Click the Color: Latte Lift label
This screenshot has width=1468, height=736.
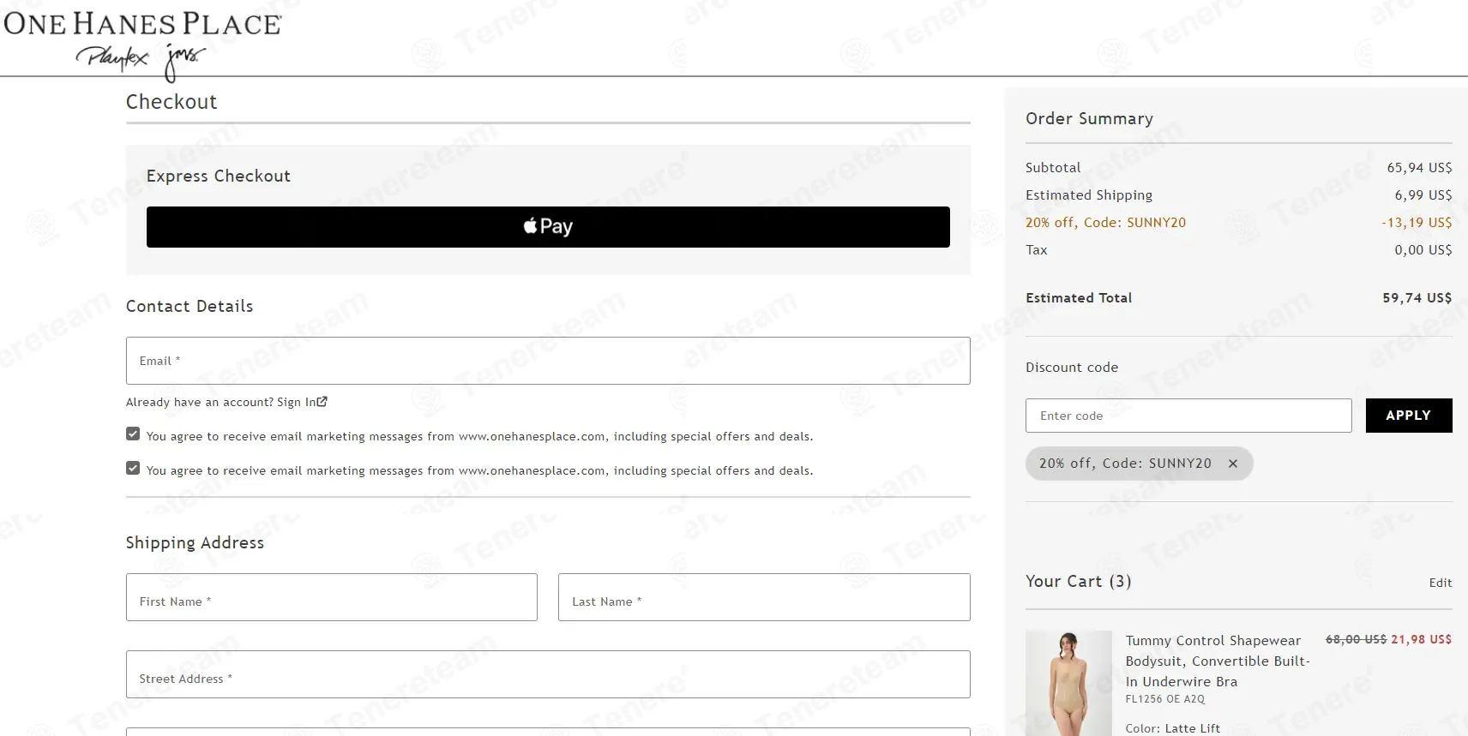pos(1173,728)
